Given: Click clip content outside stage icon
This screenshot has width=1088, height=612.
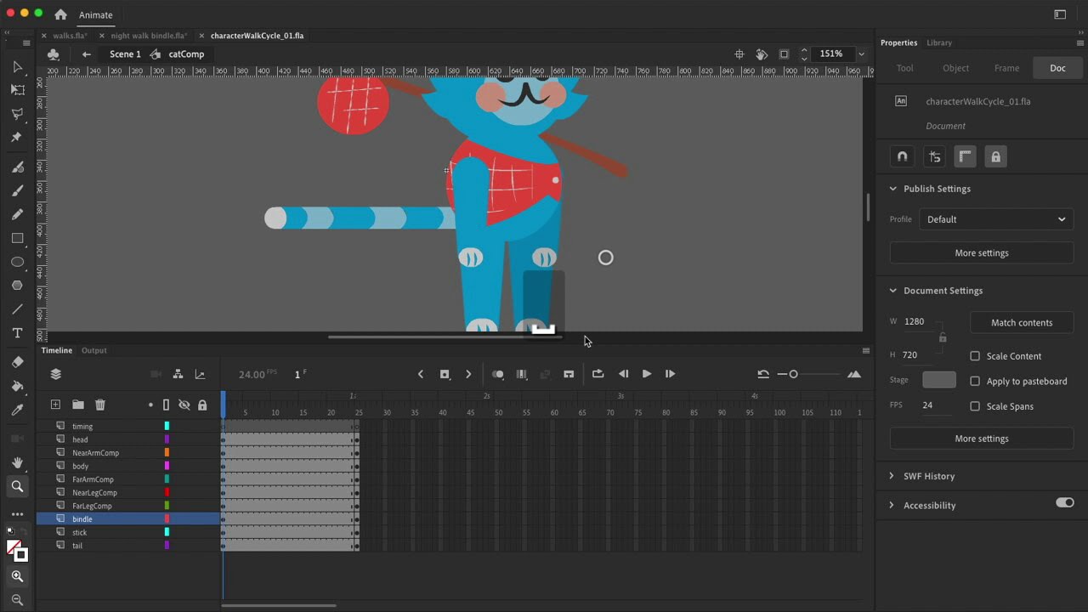Looking at the screenshot, I should click(x=784, y=54).
